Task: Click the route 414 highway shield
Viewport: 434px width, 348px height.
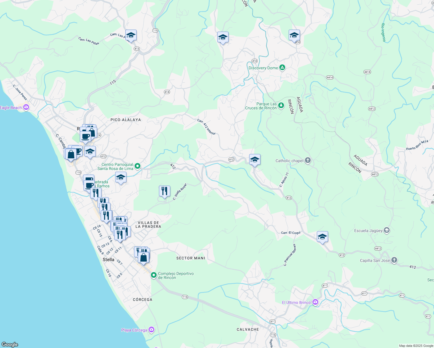Action: coord(254,61)
